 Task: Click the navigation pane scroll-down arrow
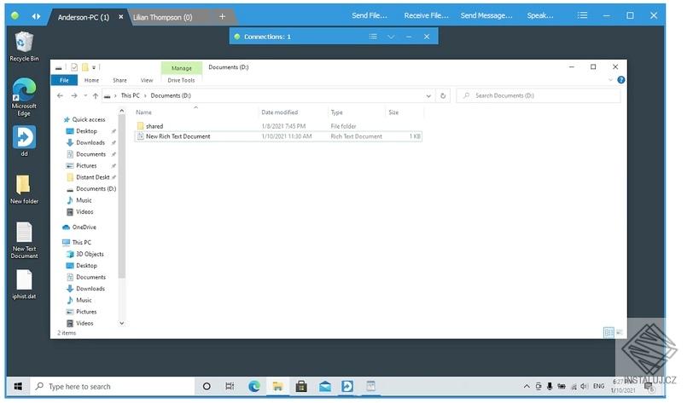coord(122,323)
